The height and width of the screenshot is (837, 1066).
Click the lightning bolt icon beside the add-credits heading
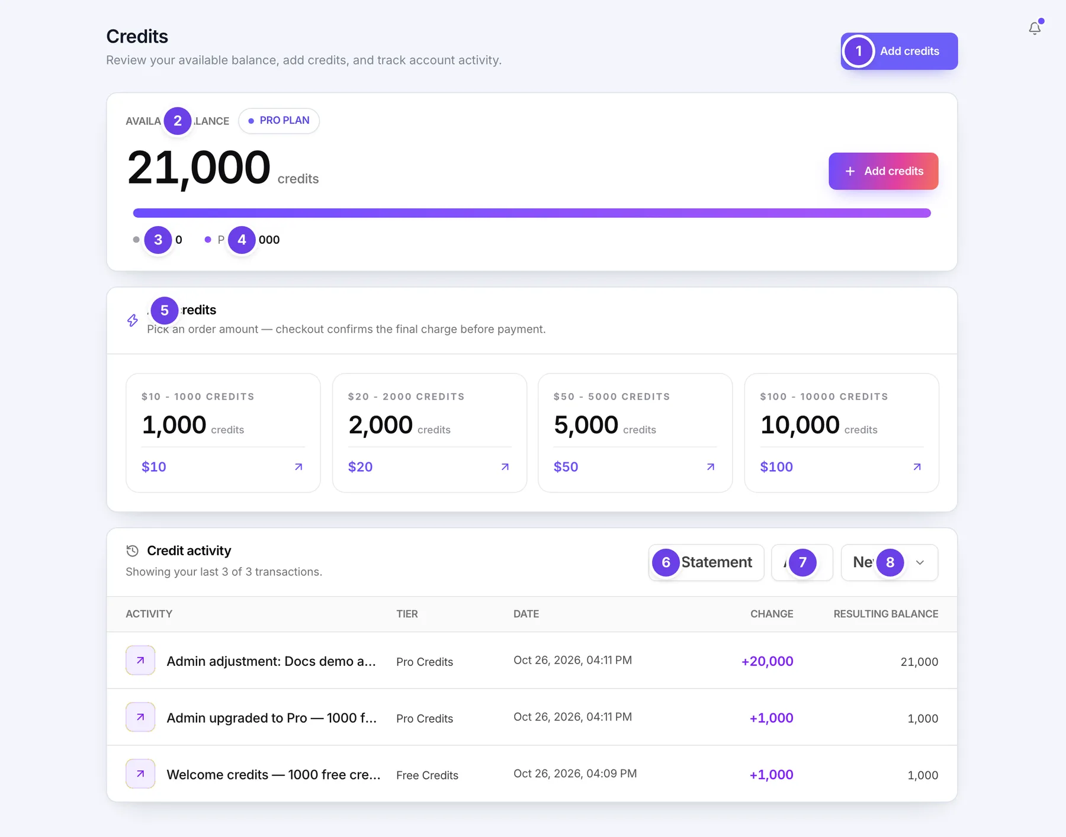[133, 320]
